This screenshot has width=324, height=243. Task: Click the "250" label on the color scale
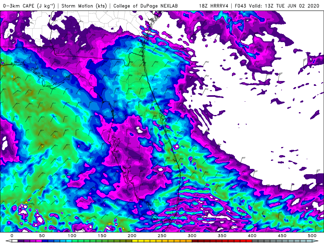[x=162, y=236]
